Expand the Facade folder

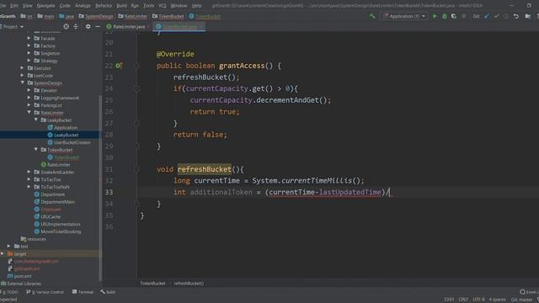click(29, 39)
